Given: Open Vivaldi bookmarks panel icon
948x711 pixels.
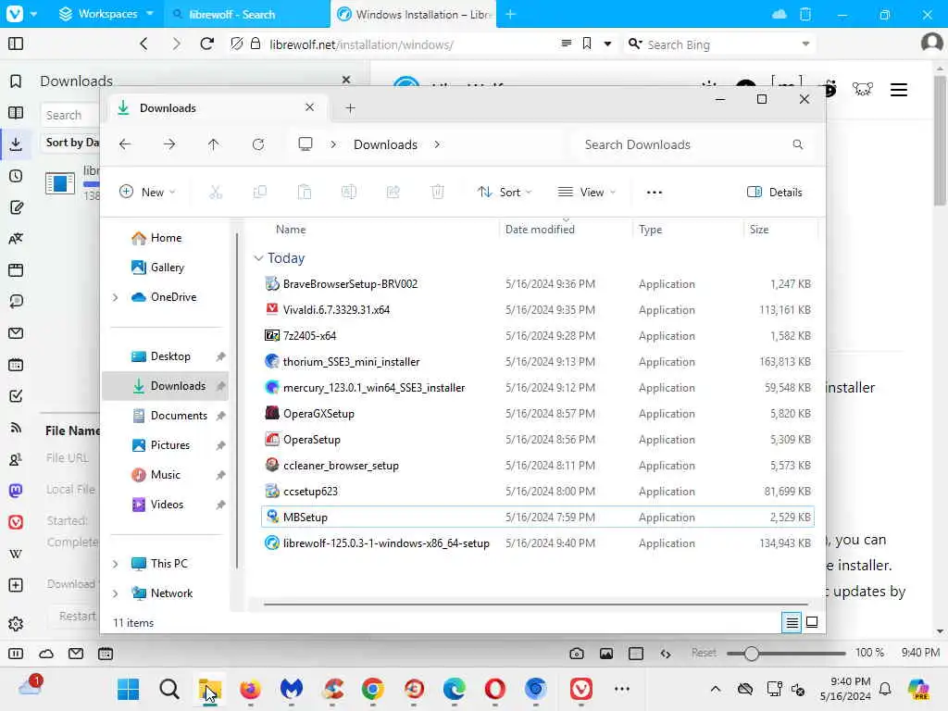Looking at the screenshot, I should click(x=16, y=81).
